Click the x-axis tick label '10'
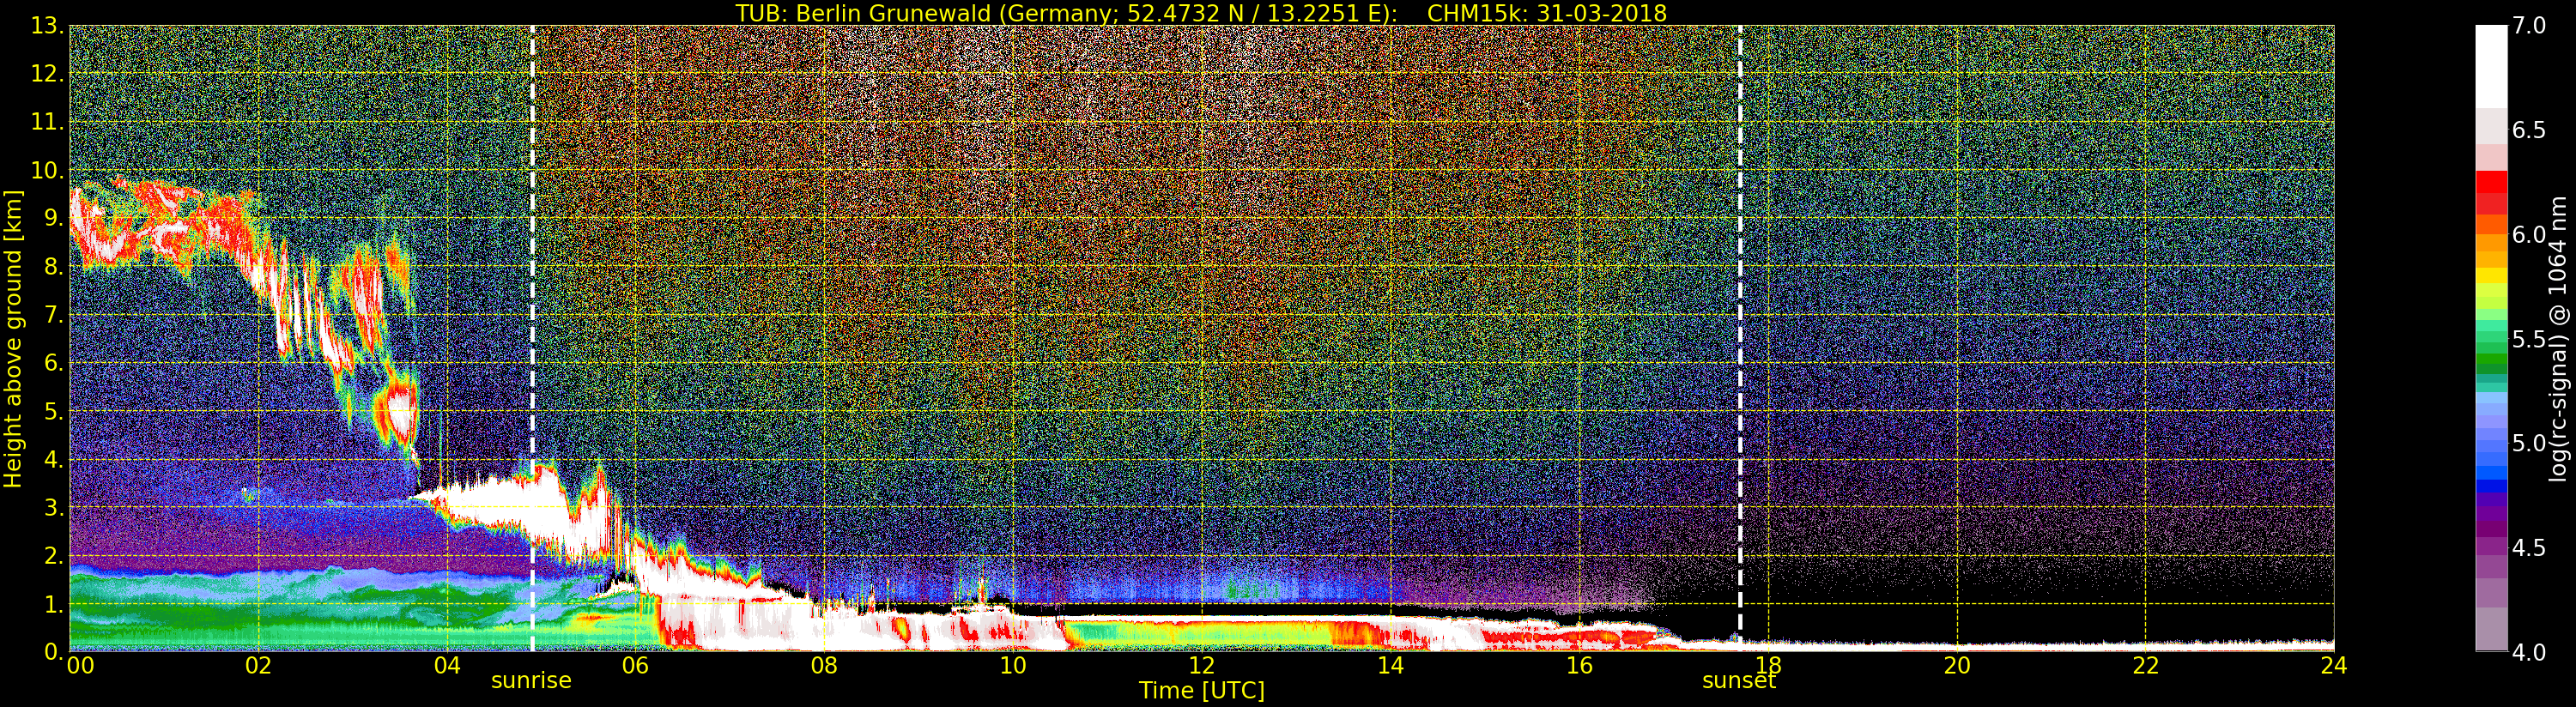The width and height of the screenshot is (2576, 707). [x=1013, y=665]
